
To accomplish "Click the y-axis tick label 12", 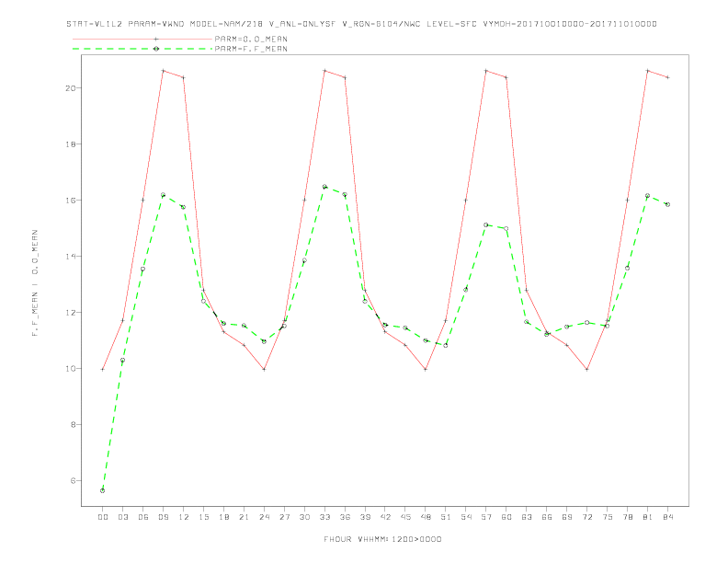I will tap(71, 313).
